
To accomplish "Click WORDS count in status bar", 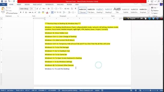I will point(52,90).
